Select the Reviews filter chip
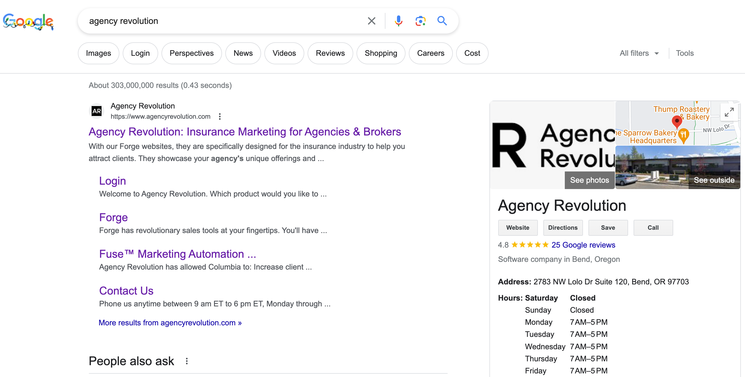Screen dimensions: 745x377 330,53
